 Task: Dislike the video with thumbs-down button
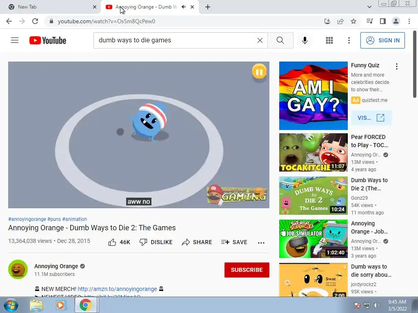(156, 242)
